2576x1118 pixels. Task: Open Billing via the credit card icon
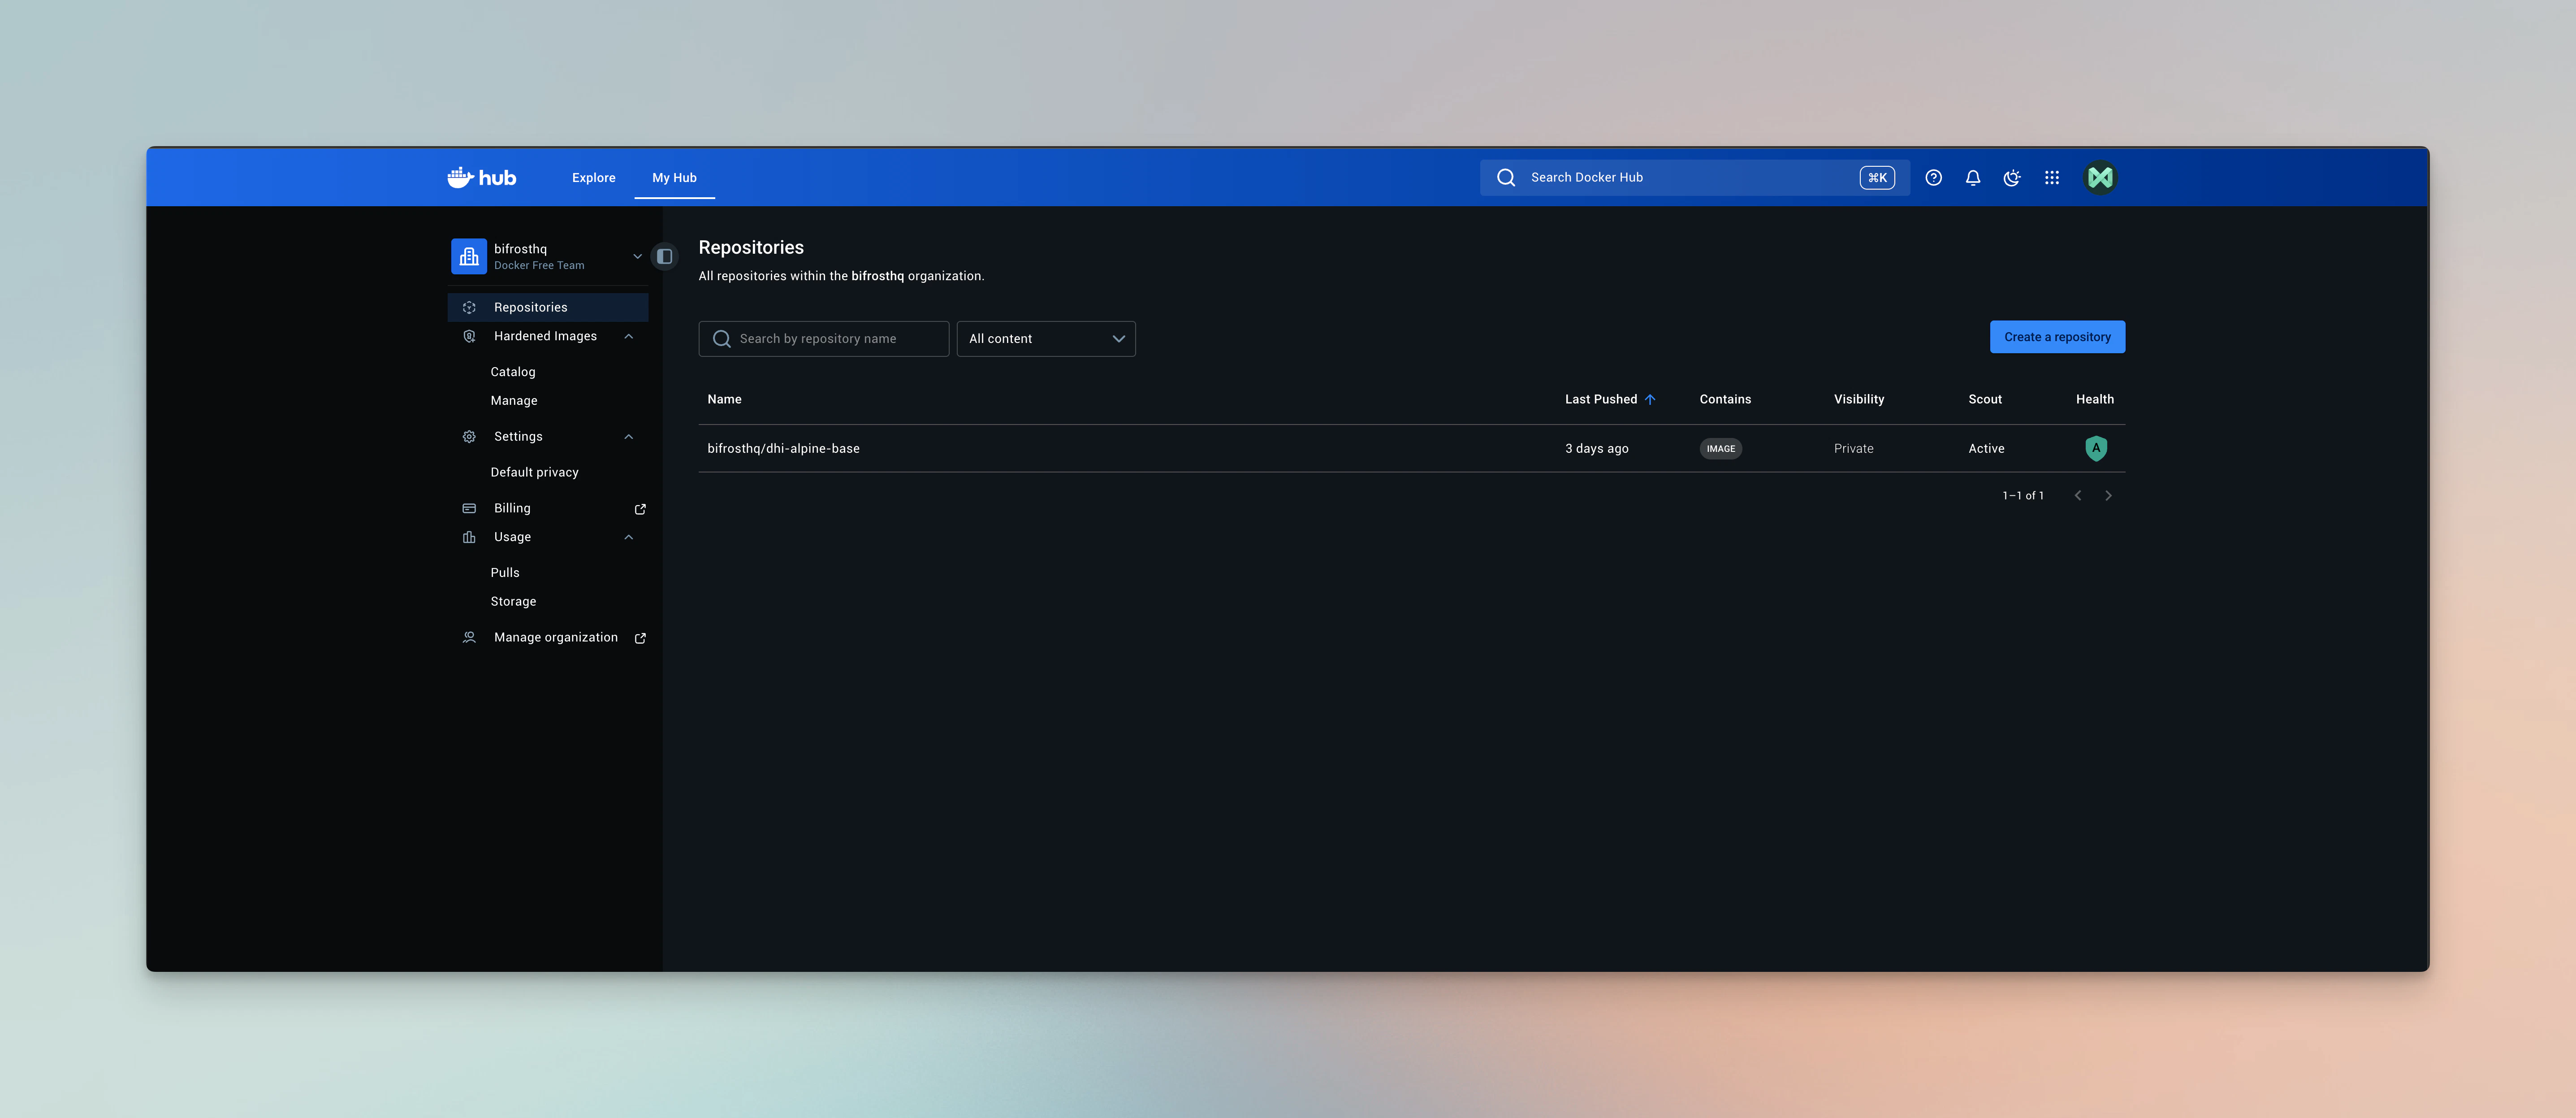(x=469, y=508)
